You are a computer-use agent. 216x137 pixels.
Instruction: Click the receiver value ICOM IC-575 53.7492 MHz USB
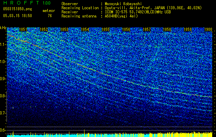click(x=138, y=12)
